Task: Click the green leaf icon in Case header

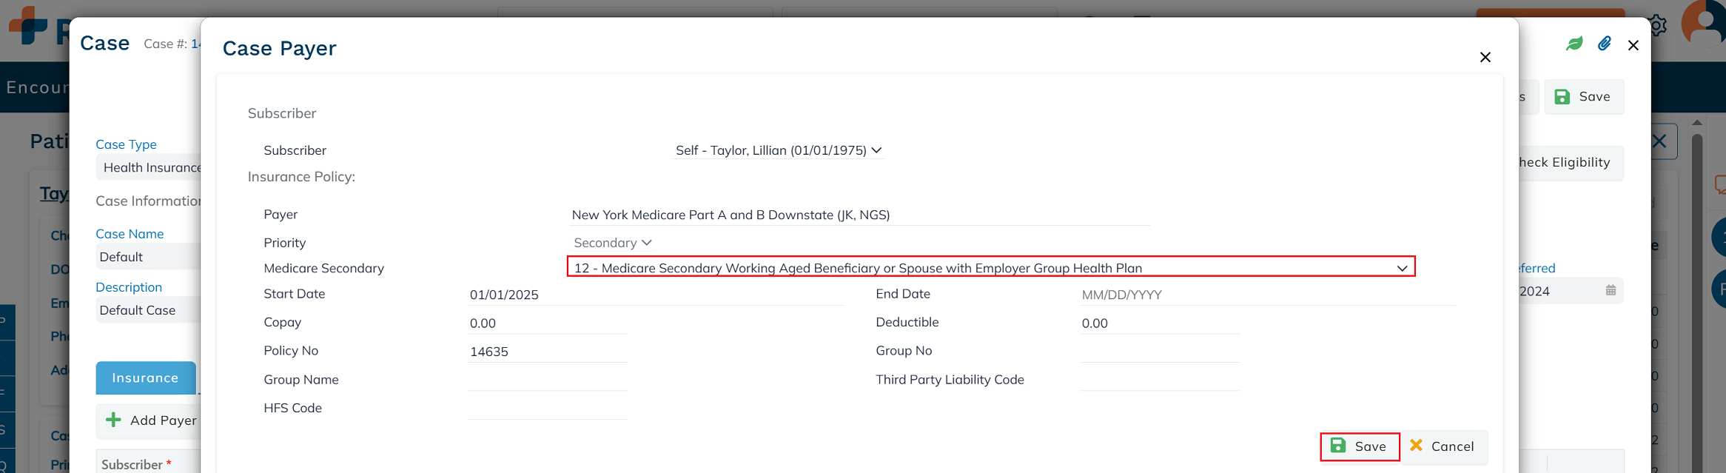Action: tap(1574, 44)
